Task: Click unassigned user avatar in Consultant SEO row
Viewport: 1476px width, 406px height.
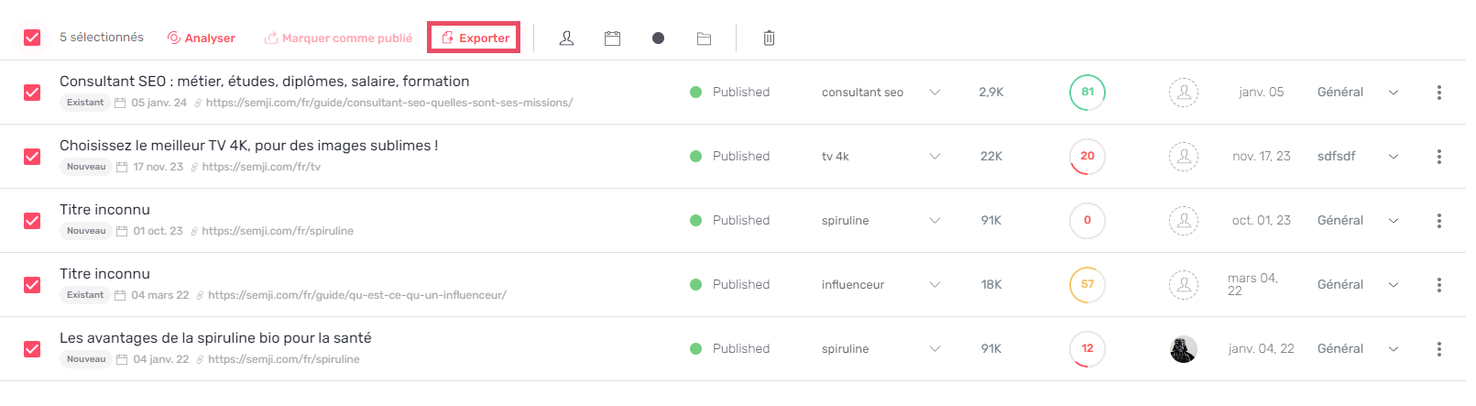Action: click(x=1184, y=93)
